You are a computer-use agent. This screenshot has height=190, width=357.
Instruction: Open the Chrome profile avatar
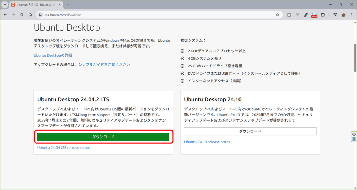343,15
